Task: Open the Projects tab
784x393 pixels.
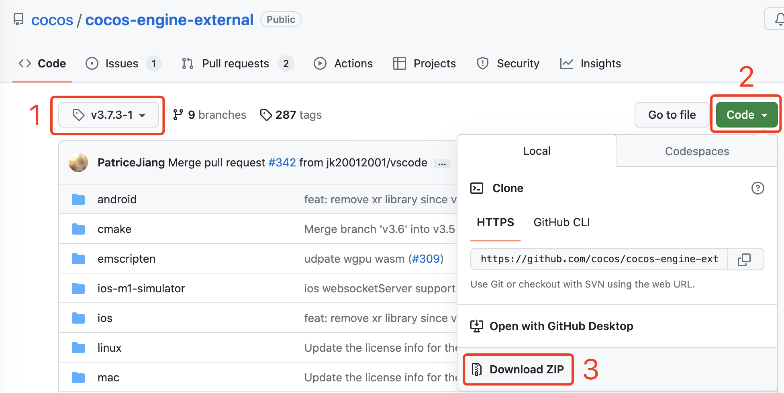Action: tap(425, 63)
